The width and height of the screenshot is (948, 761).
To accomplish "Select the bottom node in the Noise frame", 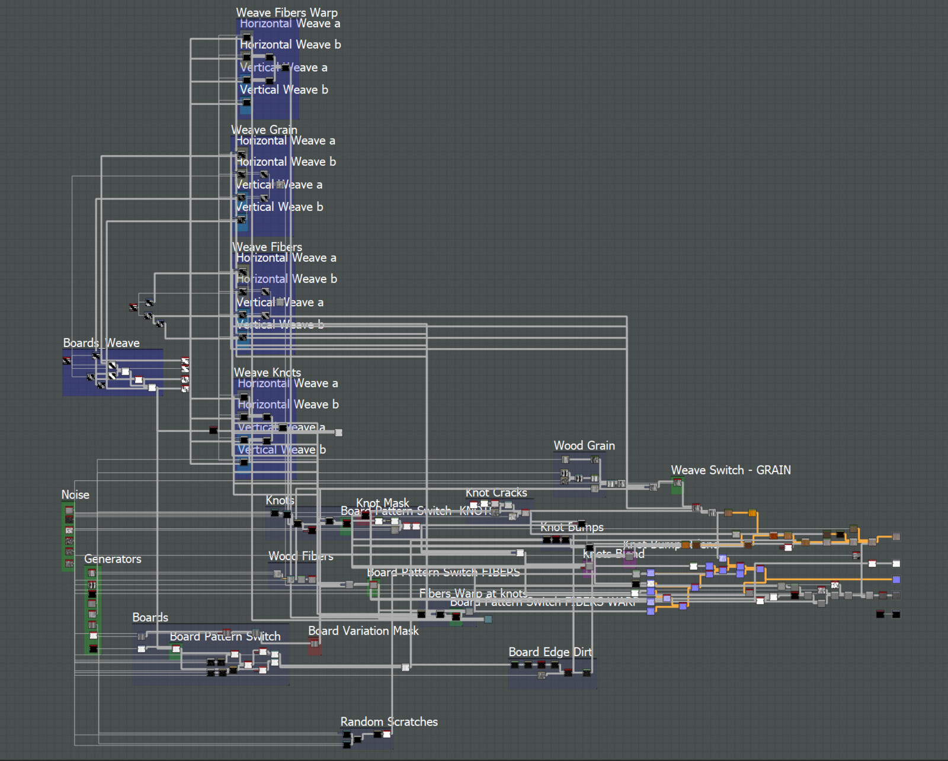I will coord(69,563).
